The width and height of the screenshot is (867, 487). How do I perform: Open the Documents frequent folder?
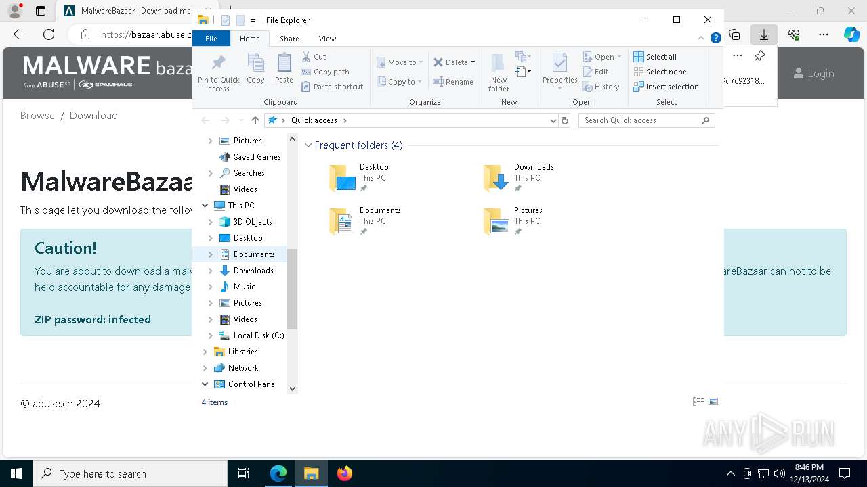click(x=365, y=221)
